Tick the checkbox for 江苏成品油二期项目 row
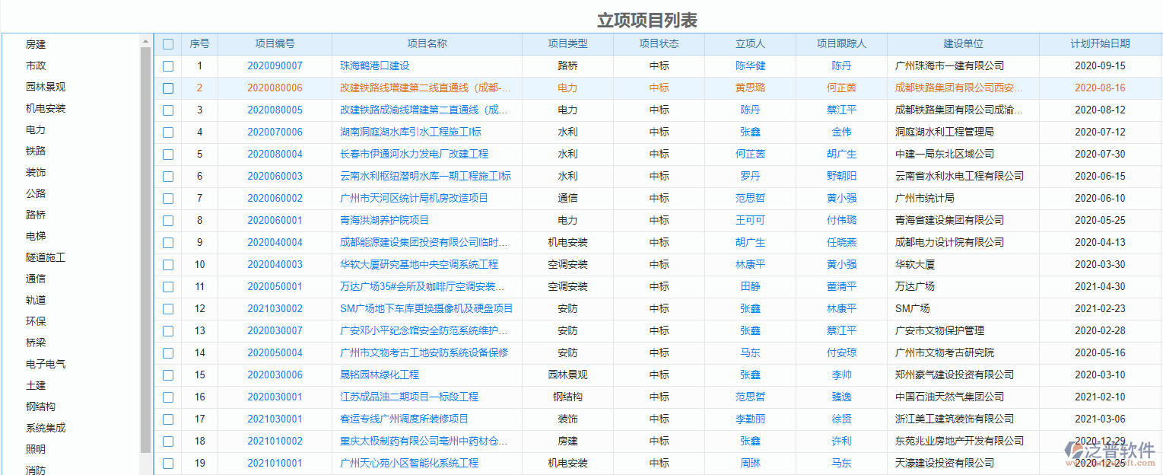The width and height of the screenshot is (1163, 475). coord(168,397)
